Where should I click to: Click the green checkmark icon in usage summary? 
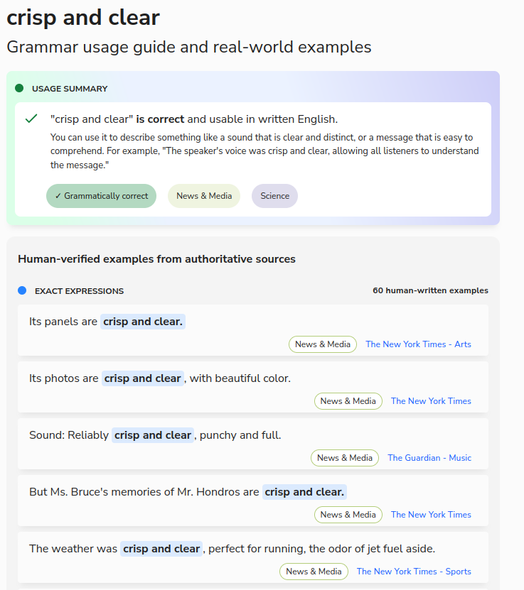pyautogui.click(x=31, y=119)
